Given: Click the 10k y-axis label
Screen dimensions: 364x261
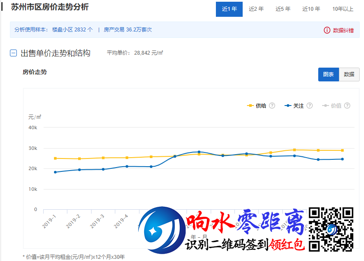Looking at the screenshot, I should [33, 189].
